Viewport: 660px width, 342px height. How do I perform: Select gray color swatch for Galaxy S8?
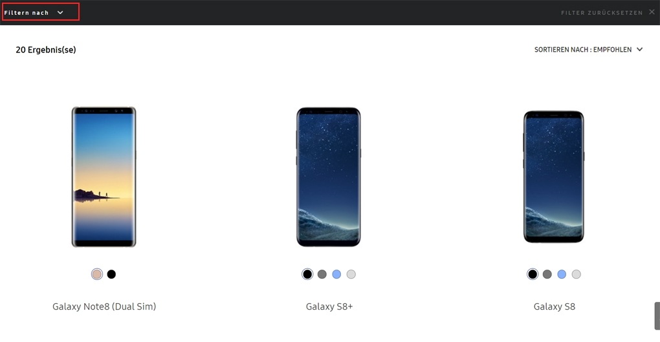(x=547, y=274)
